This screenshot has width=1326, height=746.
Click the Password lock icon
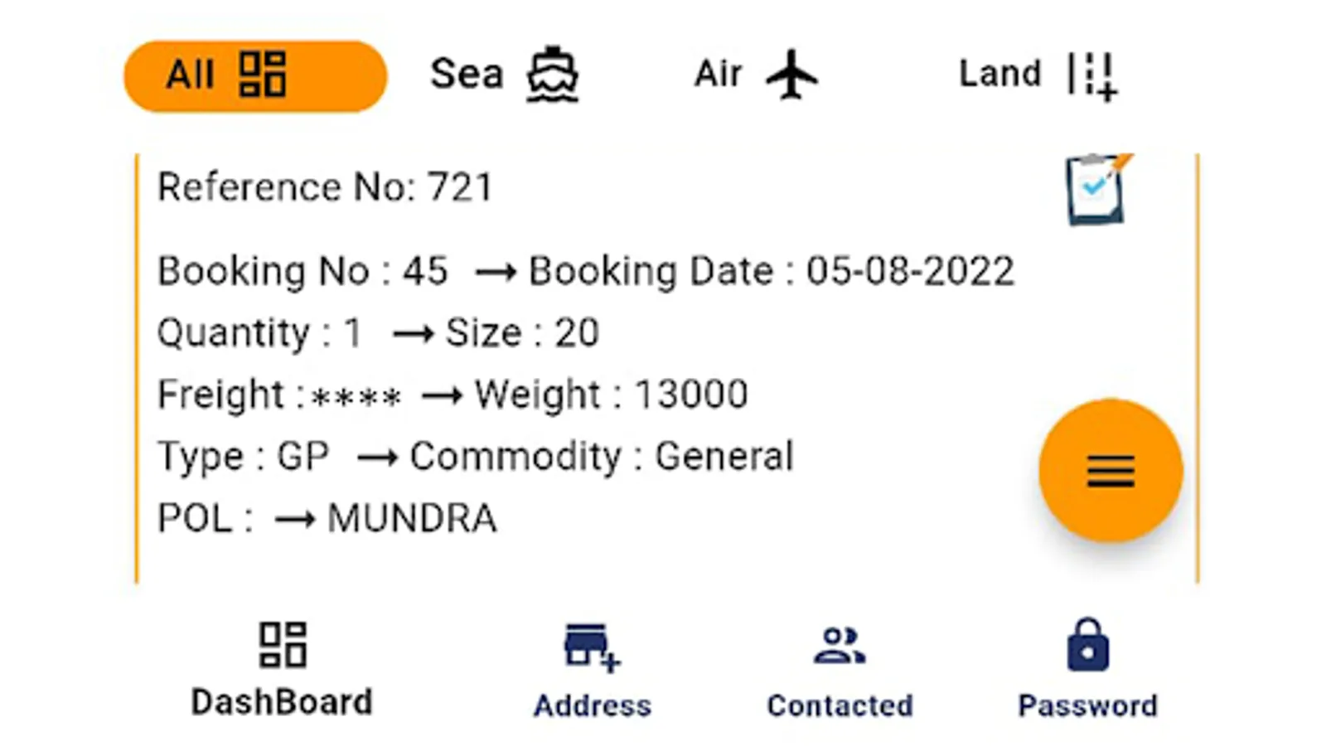pos(1087,645)
